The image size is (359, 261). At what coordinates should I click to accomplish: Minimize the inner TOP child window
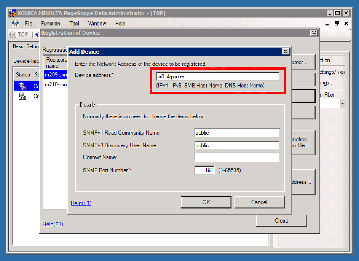[327, 24]
